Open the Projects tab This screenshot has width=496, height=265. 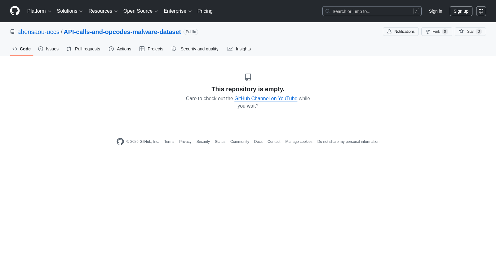tap(151, 49)
